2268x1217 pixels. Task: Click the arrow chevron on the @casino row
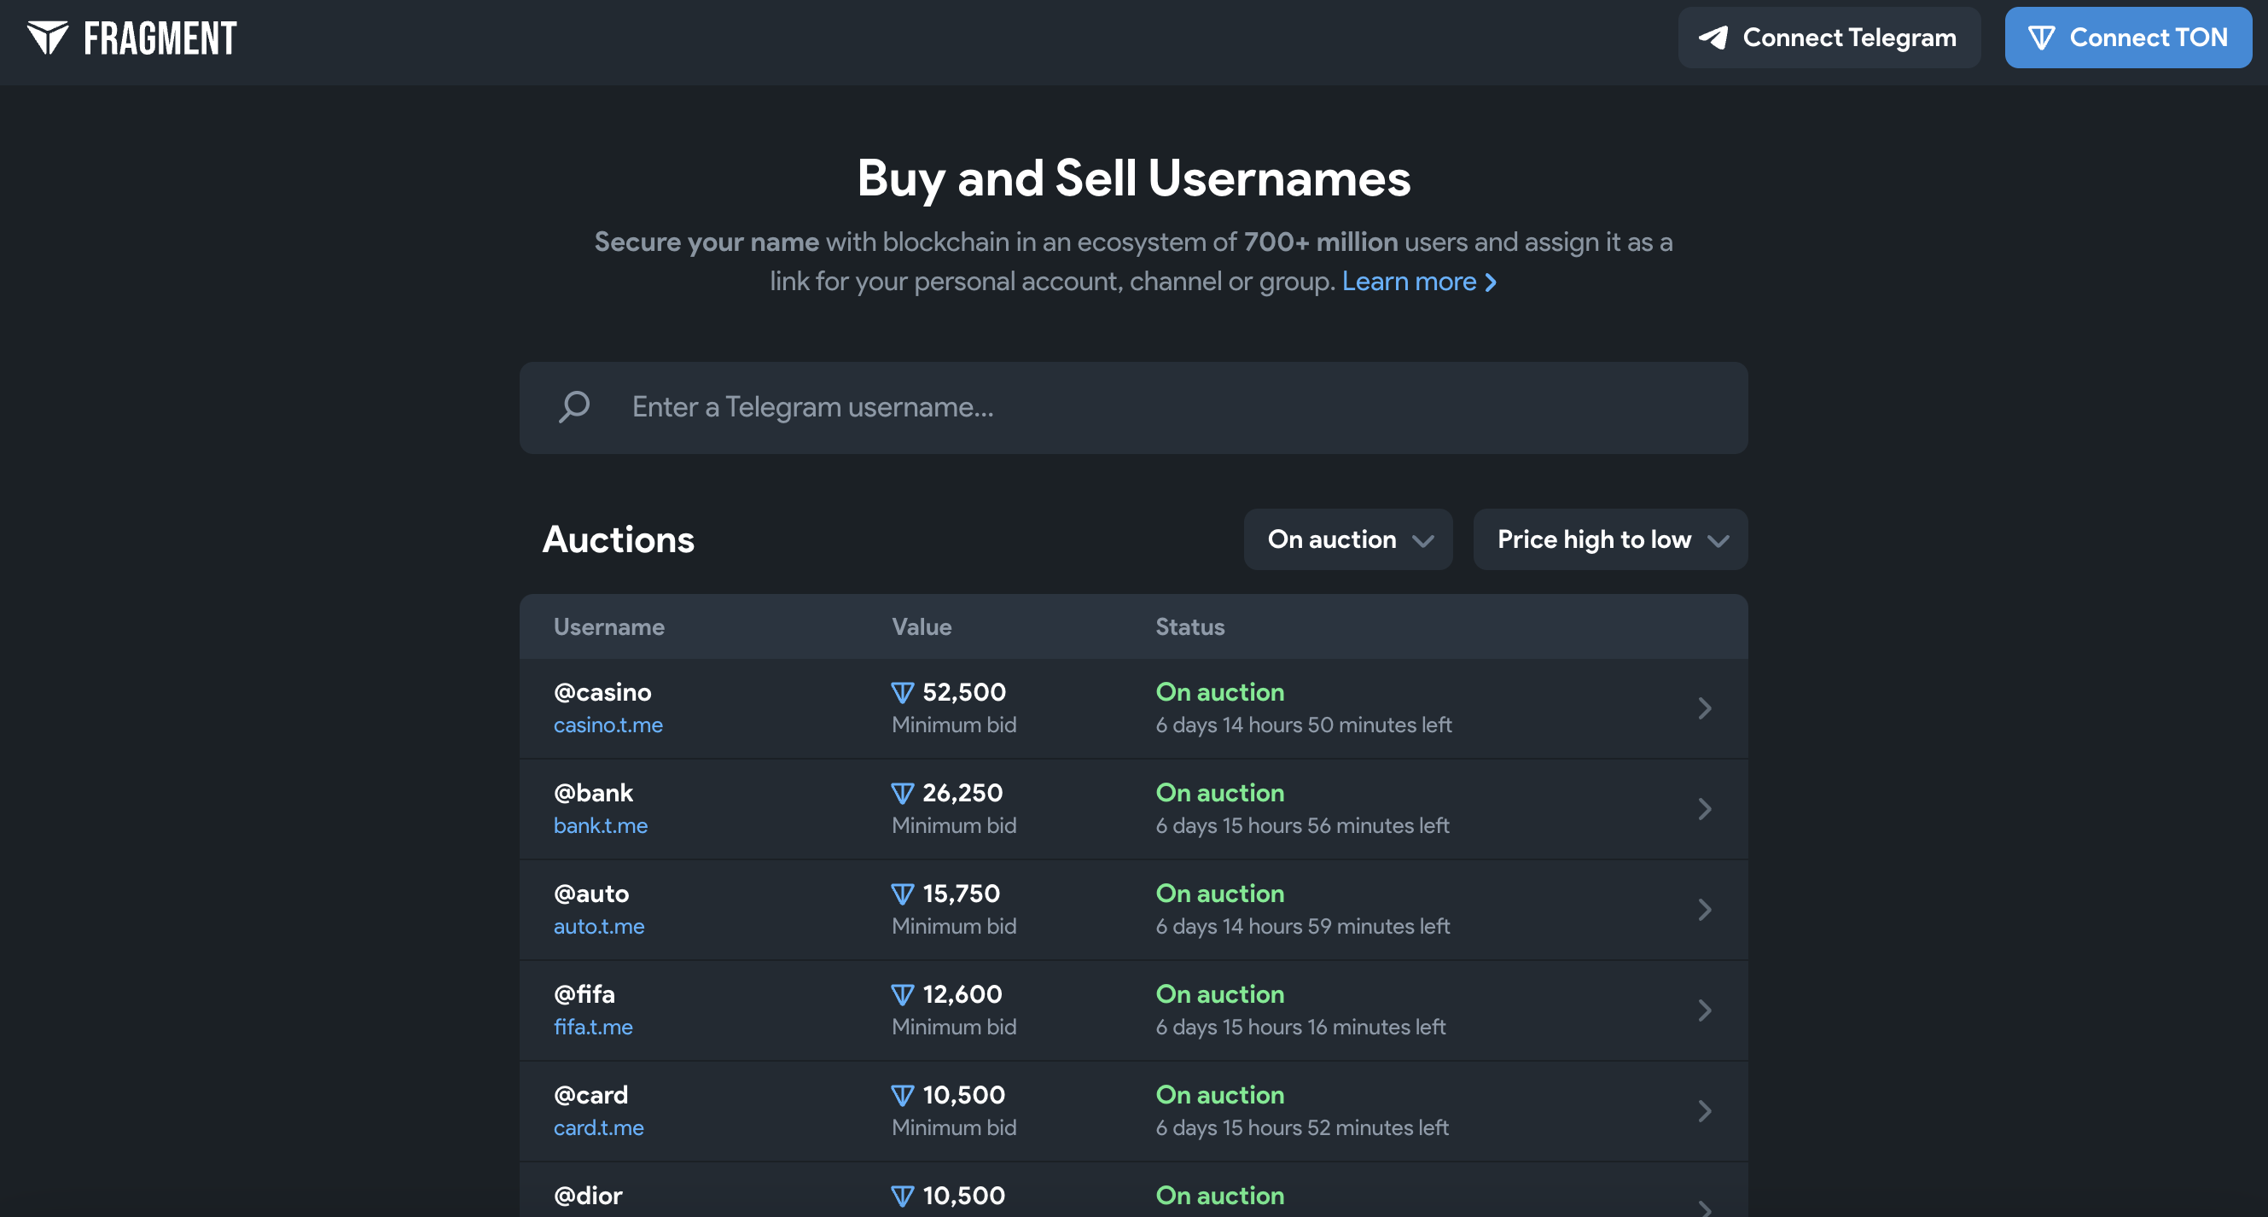click(x=1707, y=708)
